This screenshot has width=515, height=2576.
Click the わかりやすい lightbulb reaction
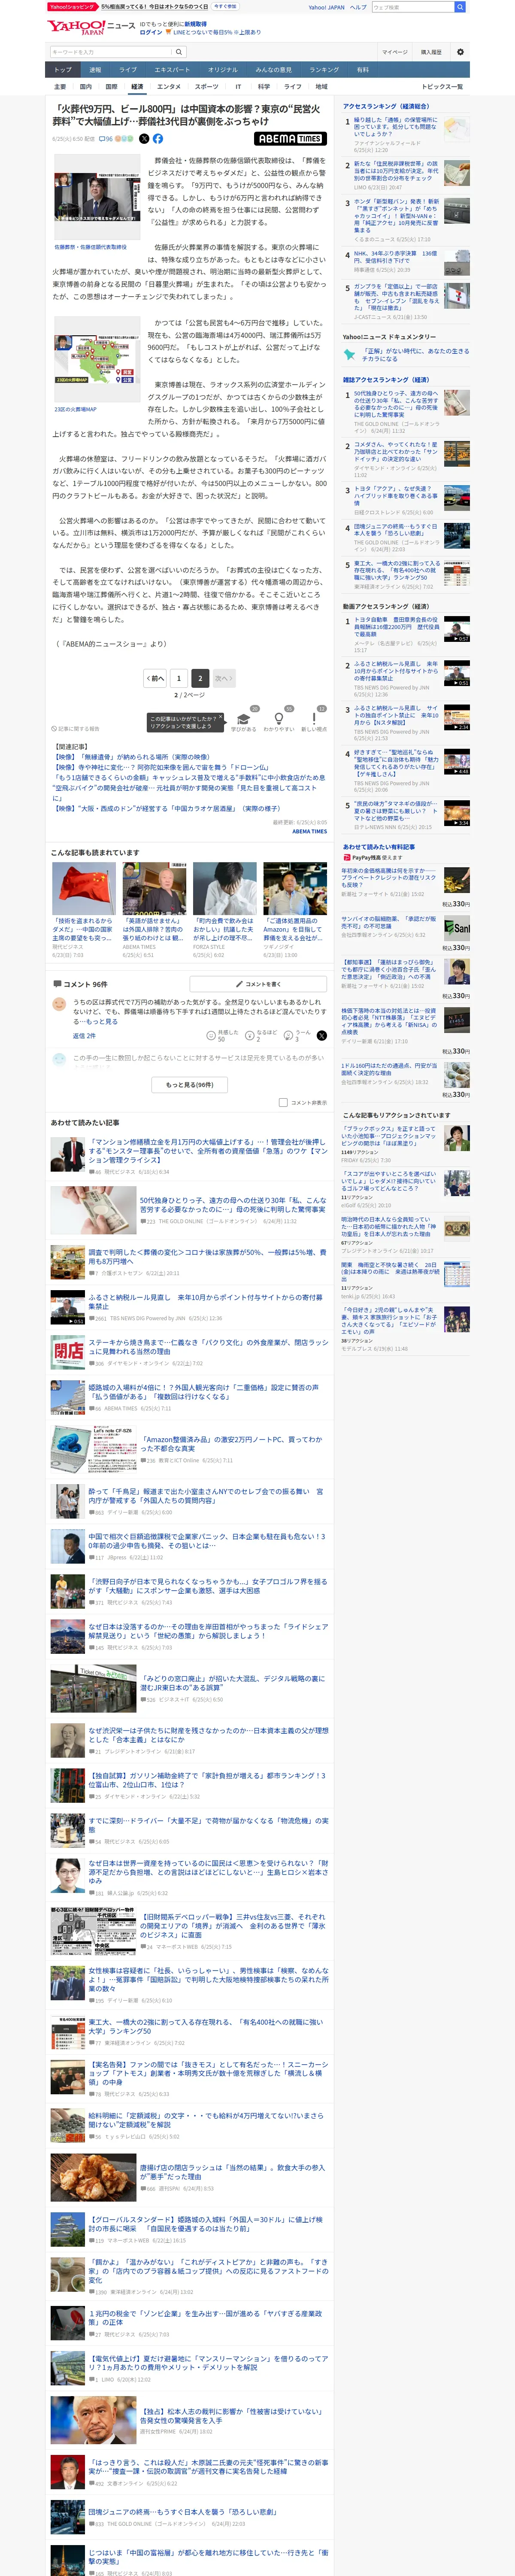click(x=279, y=720)
